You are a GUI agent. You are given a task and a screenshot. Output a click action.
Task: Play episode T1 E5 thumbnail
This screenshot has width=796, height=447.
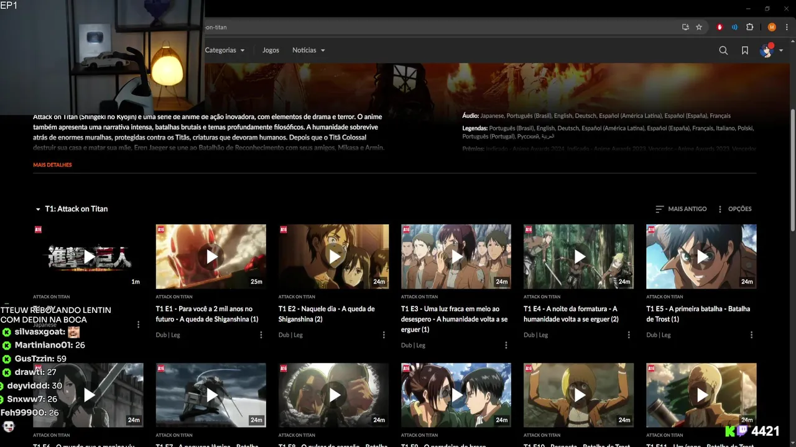[701, 256]
